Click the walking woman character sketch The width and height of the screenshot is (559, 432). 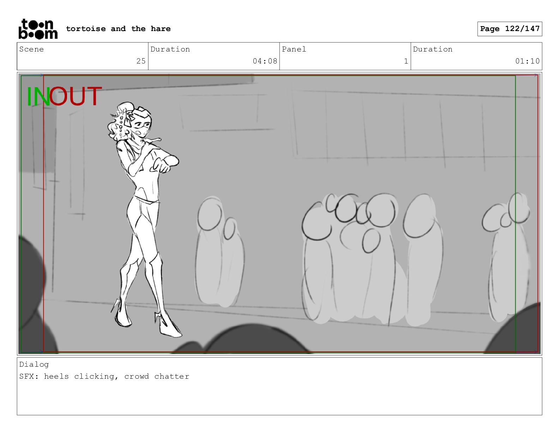(145, 219)
